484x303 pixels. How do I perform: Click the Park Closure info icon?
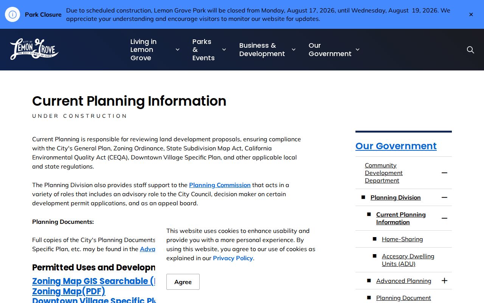pyautogui.click(x=12, y=14)
